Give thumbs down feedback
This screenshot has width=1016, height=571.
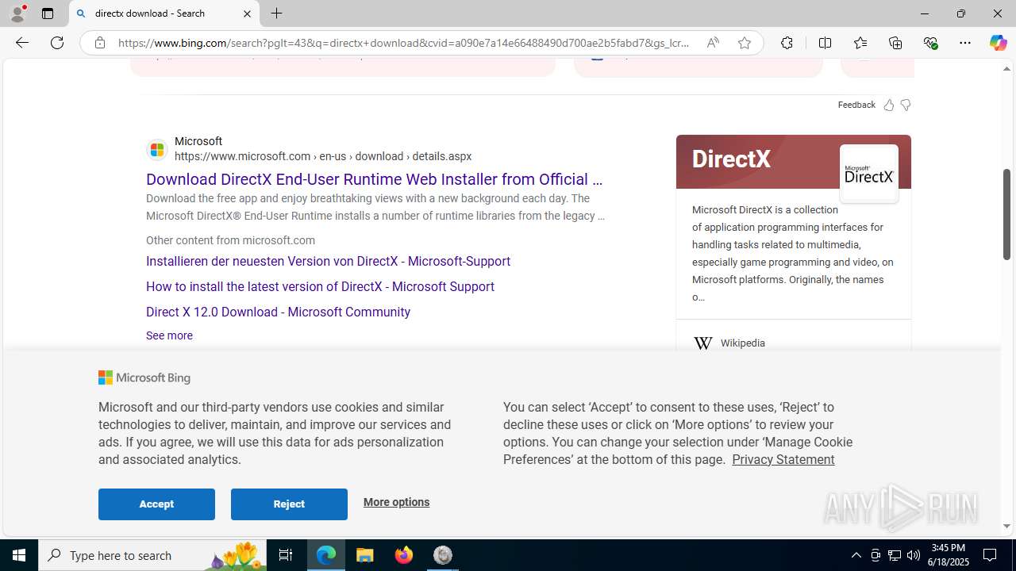[x=905, y=105]
